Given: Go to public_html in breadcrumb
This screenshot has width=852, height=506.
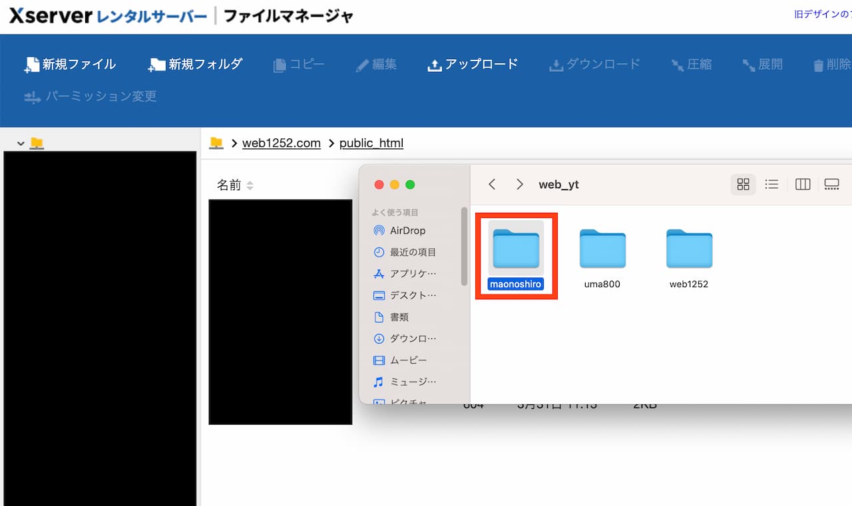Looking at the screenshot, I should [x=371, y=143].
